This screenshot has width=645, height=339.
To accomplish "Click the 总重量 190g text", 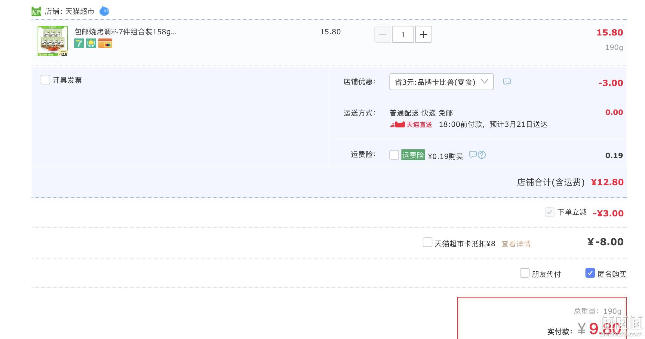I will [x=597, y=311].
